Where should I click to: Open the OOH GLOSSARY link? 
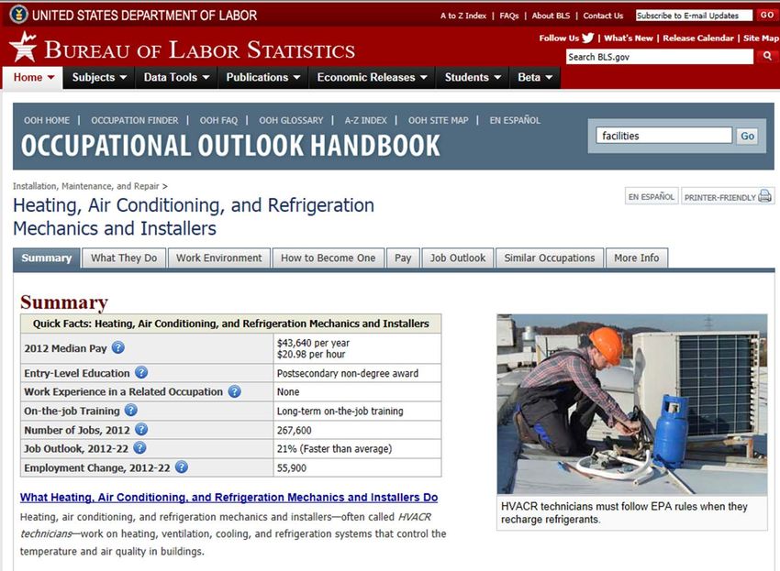[291, 120]
